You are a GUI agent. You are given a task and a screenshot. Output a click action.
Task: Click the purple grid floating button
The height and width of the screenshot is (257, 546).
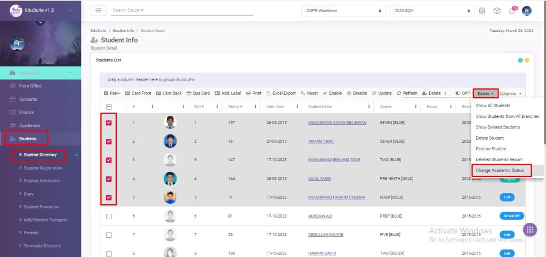529,230
